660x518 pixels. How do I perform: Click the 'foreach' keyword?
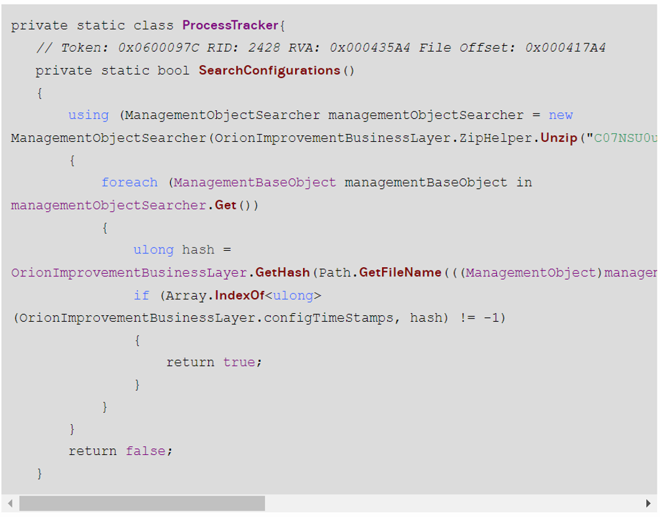coord(129,183)
